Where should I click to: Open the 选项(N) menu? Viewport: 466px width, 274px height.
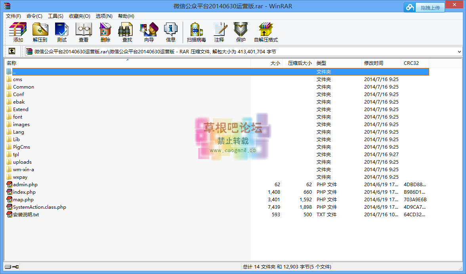(x=104, y=16)
